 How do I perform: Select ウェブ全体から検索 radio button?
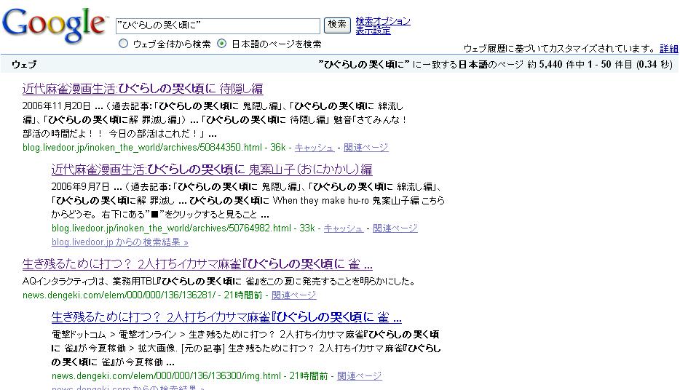click(x=124, y=44)
